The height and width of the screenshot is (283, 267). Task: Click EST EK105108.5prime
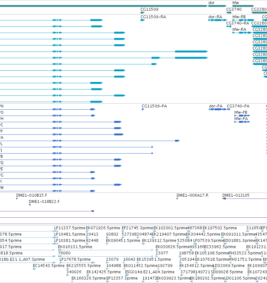pyautogui.click(x=212, y=253)
